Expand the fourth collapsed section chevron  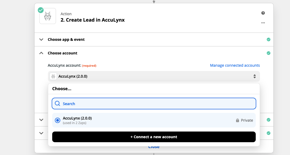[41, 133]
